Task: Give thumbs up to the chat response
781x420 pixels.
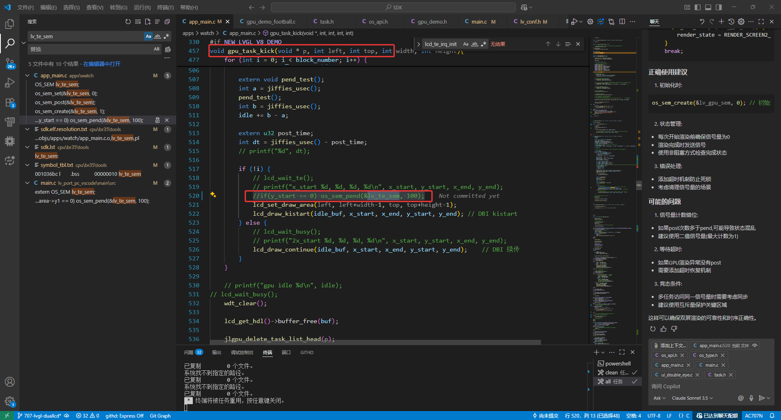Action: (x=663, y=329)
